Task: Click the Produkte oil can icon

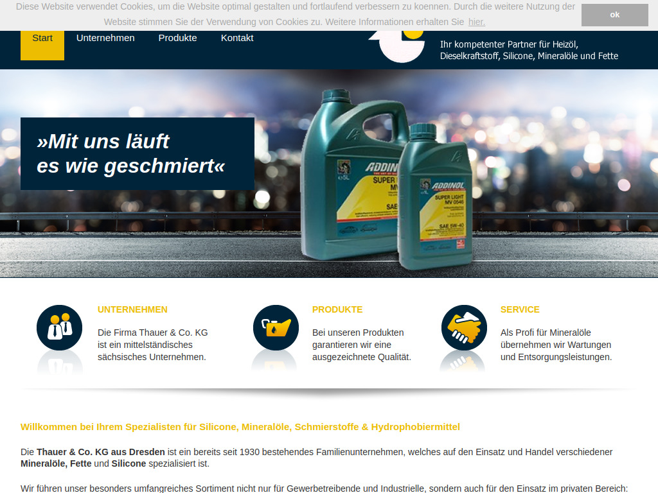Action: pyautogui.click(x=275, y=328)
